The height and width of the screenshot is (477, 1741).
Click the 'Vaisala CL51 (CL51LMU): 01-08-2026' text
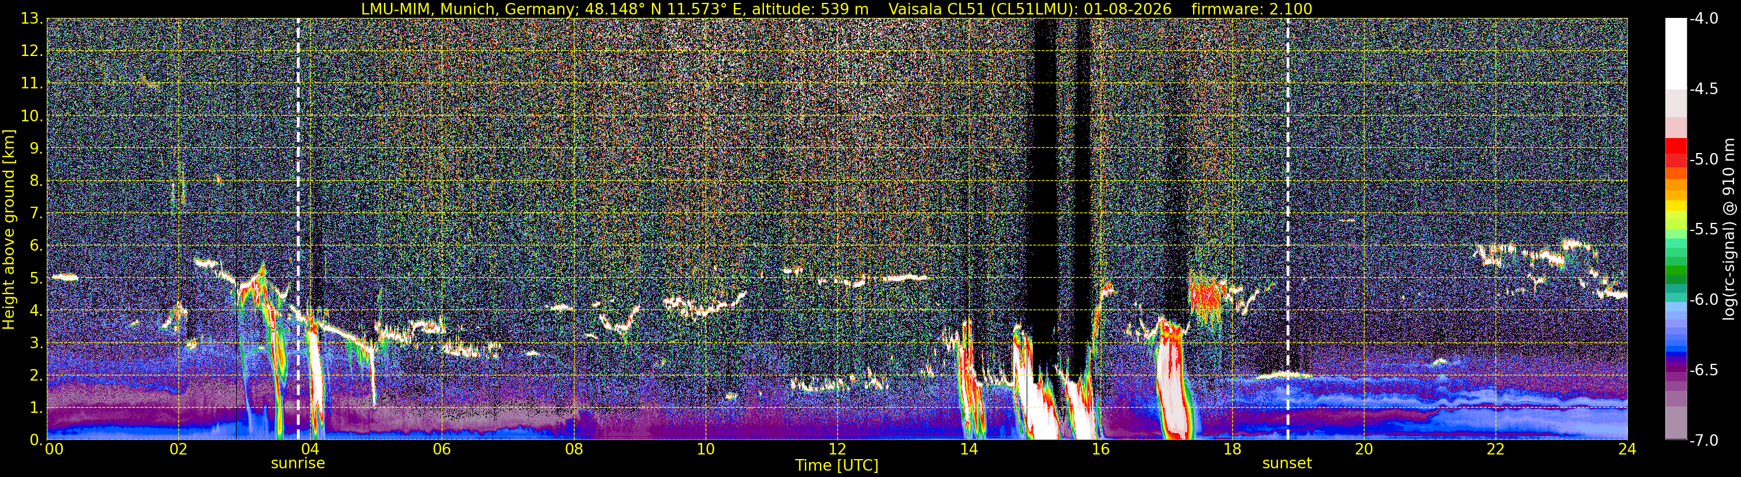point(1030,9)
